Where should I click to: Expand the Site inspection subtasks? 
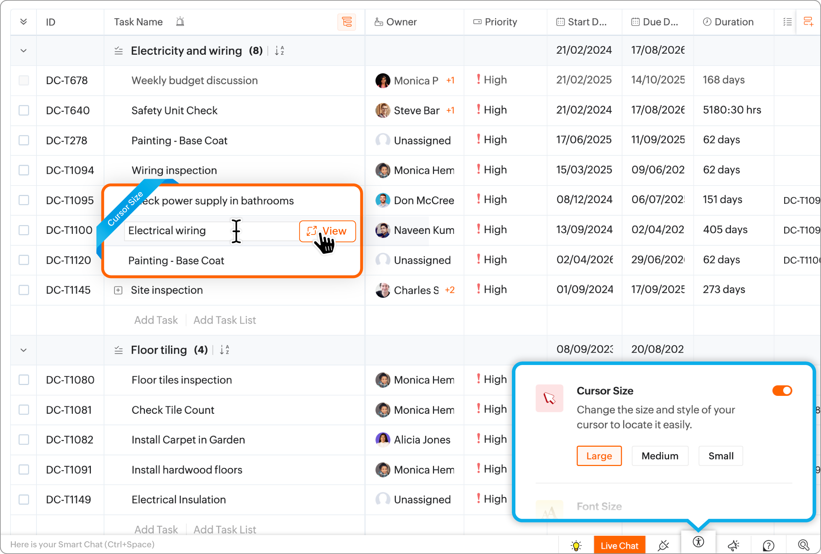click(x=118, y=290)
